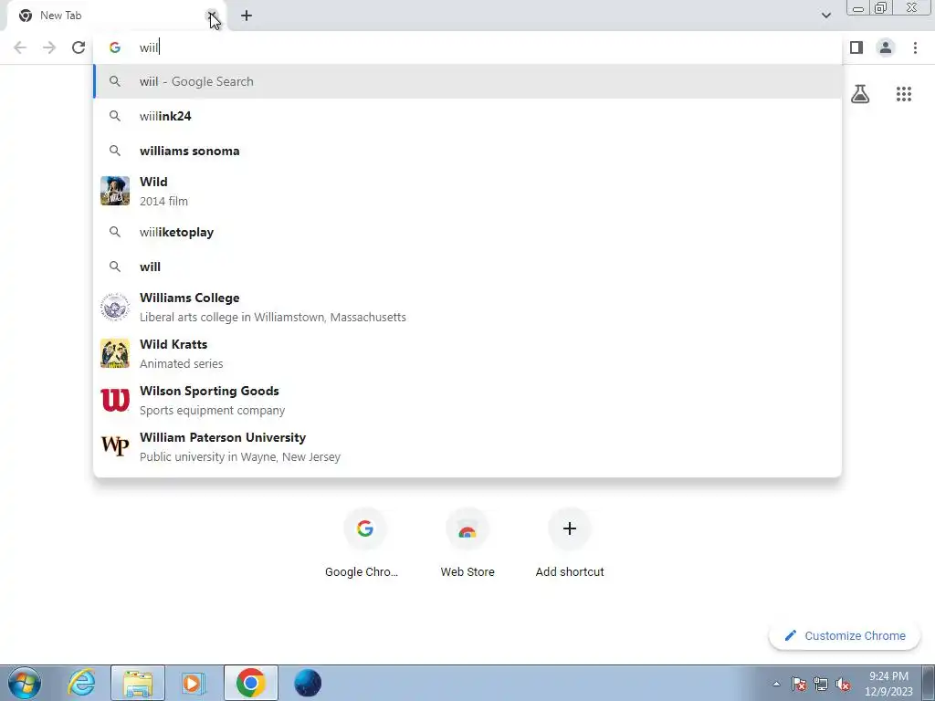935x701 pixels.
Task: Open the clock showing 9:24 PM
Action: point(888,684)
